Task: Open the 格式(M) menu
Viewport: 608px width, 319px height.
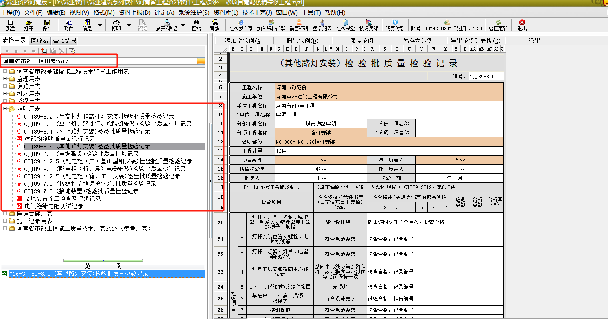Action: 104,13
